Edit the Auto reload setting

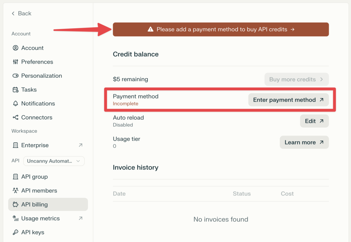point(314,121)
